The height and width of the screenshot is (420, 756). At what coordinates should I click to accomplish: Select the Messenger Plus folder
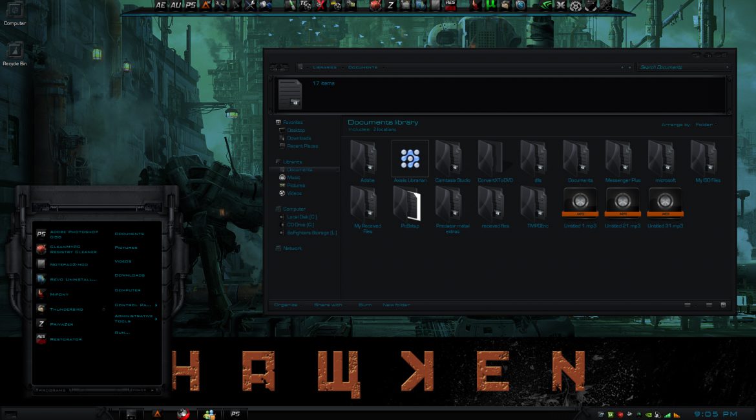click(x=622, y=161)
